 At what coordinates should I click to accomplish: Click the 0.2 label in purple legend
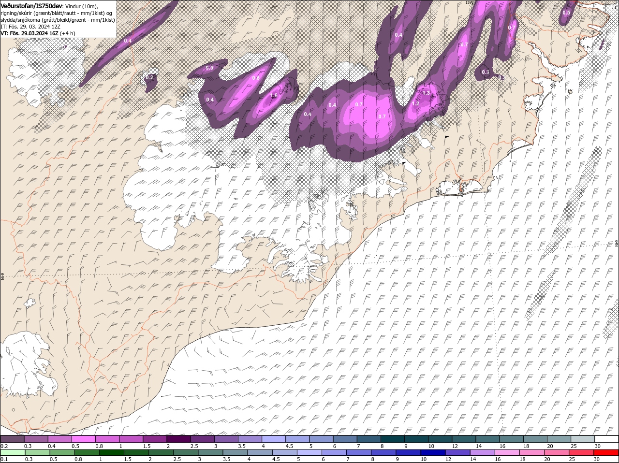4,446
